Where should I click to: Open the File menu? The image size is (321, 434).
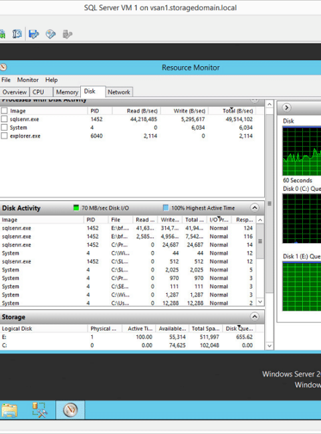click(6, 80)
